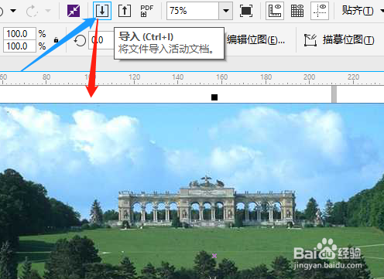
Task: Expand the undo history dropdown arrow
Action: point(13,11)
